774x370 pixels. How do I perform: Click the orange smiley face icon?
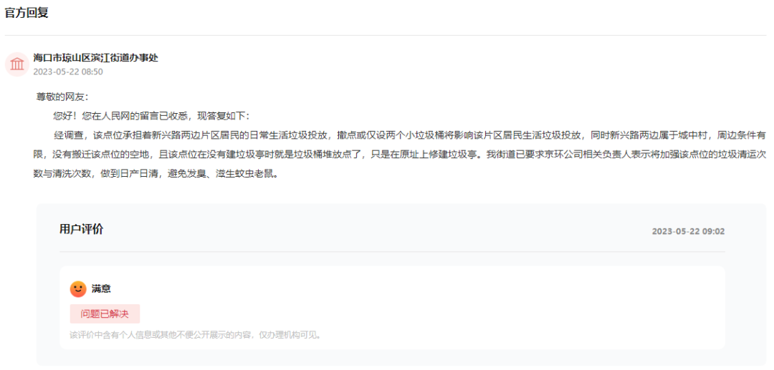[78, 288]
